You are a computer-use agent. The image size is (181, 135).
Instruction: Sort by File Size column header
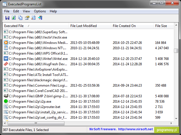pyautogui.click(x=163, y=26)
